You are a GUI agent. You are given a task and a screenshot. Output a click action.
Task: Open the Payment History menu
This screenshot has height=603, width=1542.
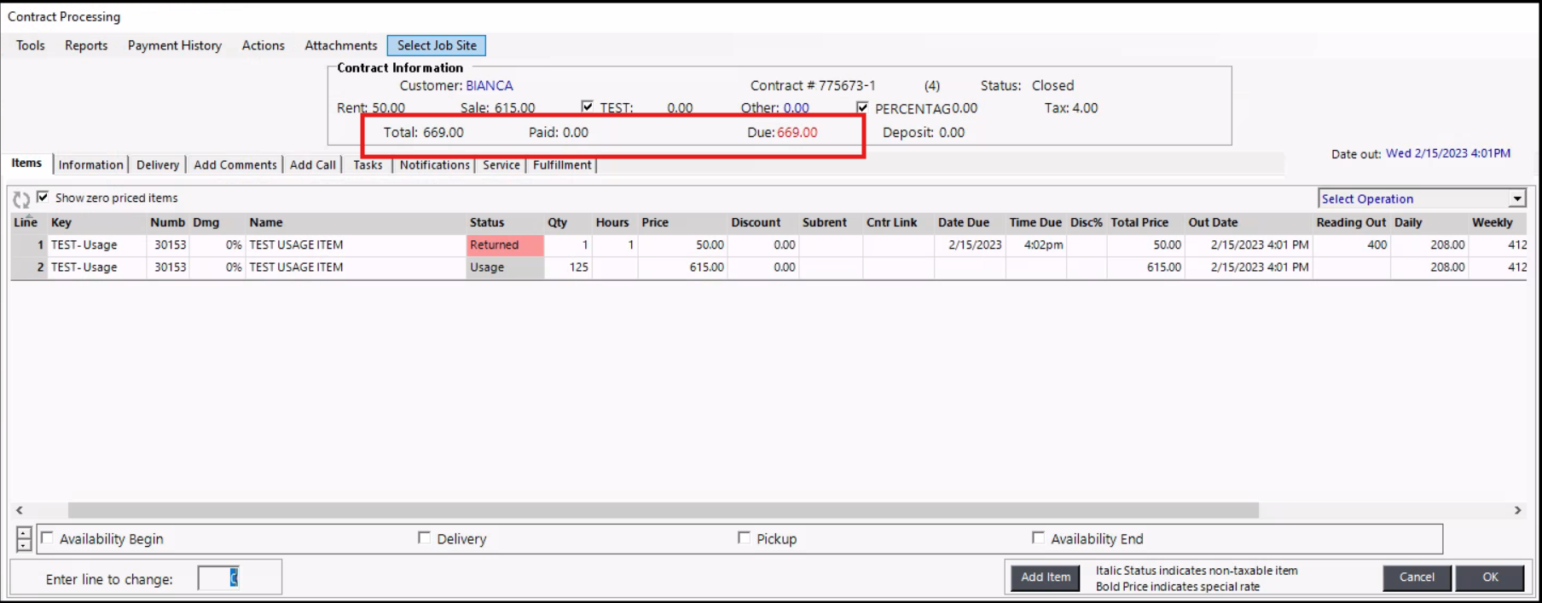point(175,46)
